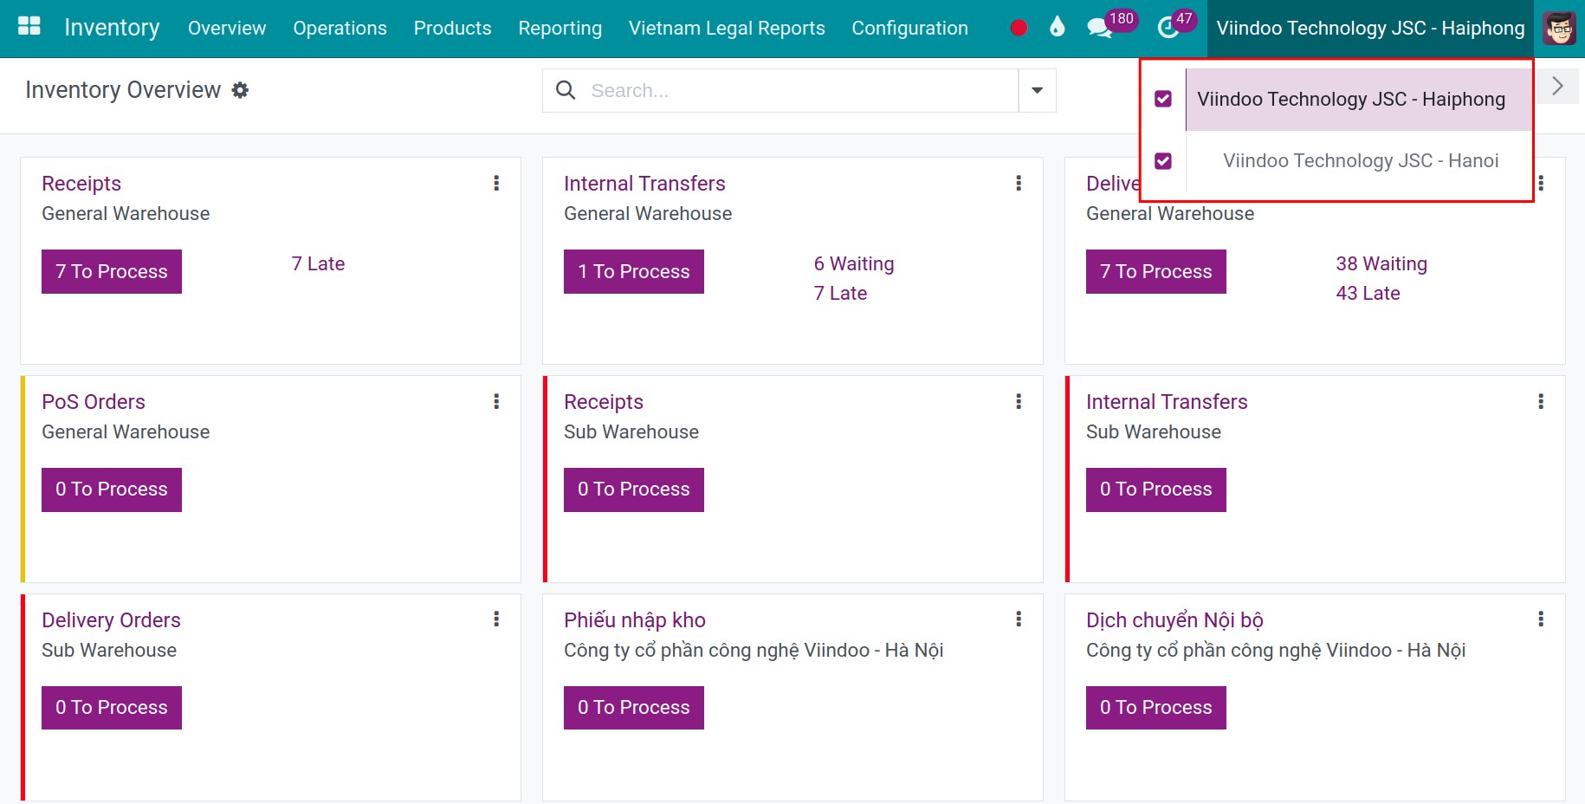The height and width of the screenshot is (804, 1585).
Task: Click the Inventory Overview heading
Action: tap(123, 90)
